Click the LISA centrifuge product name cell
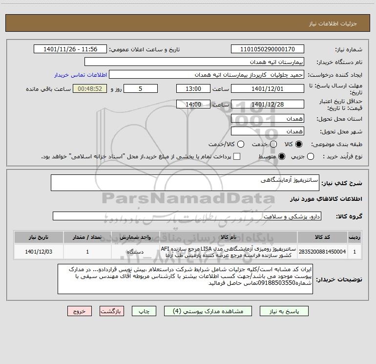Screen dimensions: 376x364 tap(229, 252)
